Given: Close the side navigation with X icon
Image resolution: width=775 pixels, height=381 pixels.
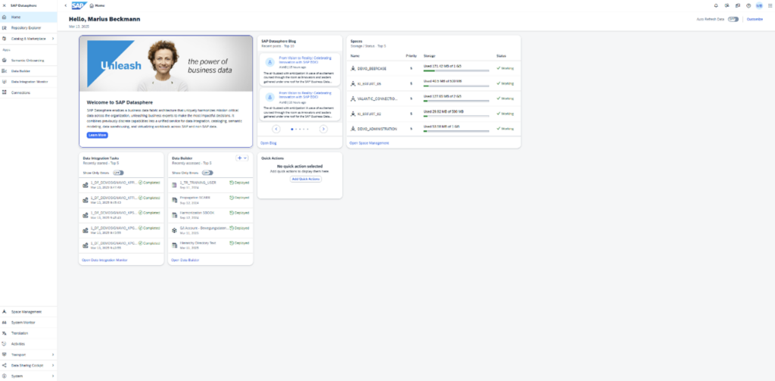Looking at the screenshot, I should pos(5,5).
